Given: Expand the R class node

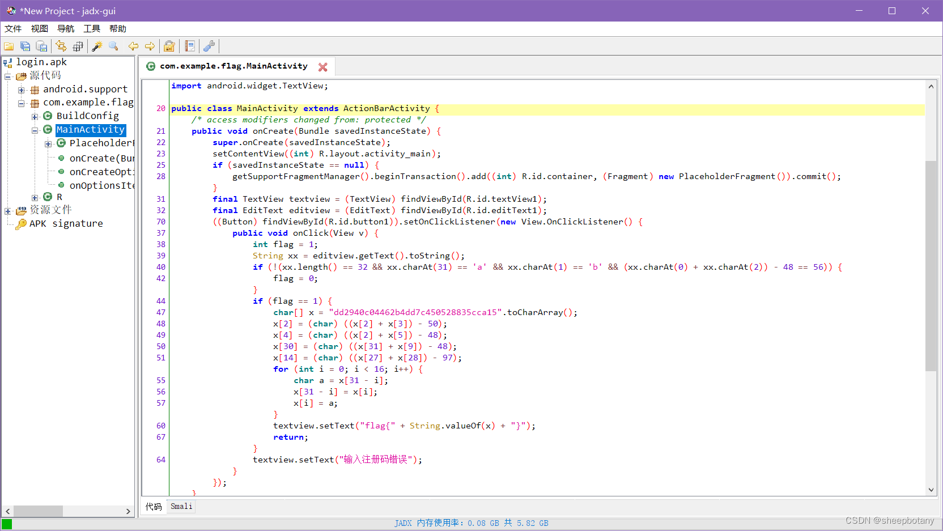Looking at the screenshot, I should tap(35, 198).
